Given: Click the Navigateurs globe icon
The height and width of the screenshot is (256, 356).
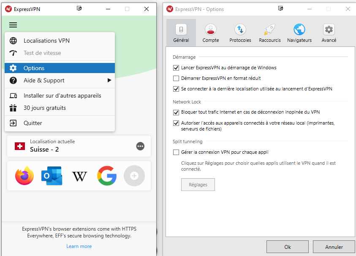Looking at the screenshot, I should (299, 29).
